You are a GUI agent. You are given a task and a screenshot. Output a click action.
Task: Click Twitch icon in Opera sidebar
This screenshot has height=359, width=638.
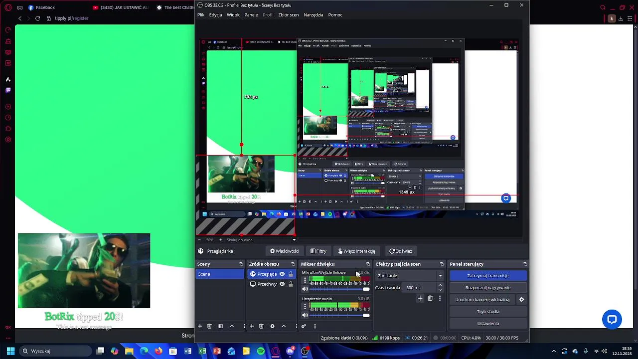pyautogui.click(x=8, y=90)
